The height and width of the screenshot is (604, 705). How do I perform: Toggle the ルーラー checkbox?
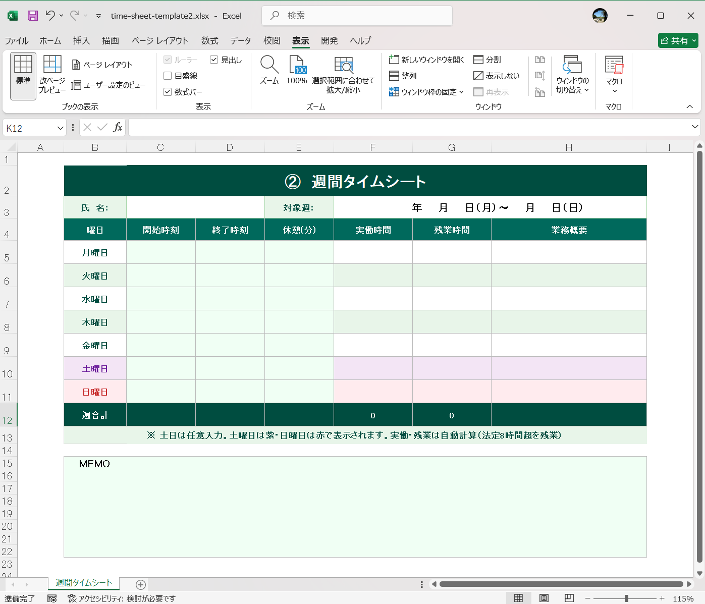tap(168, 60)
